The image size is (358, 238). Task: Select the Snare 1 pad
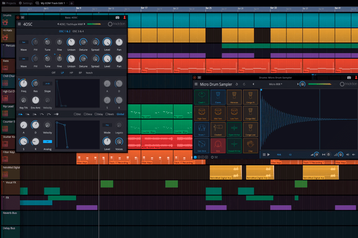(202, 129)
